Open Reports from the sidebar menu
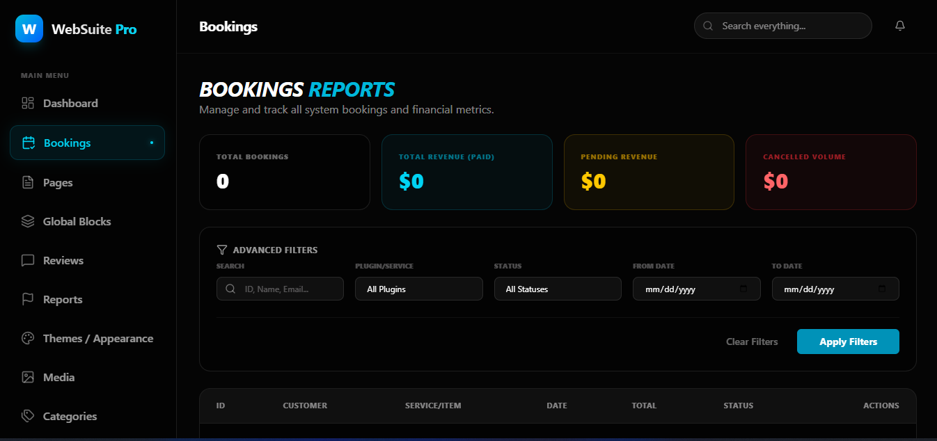Image resolution: width=937 pixels, height=441 pixels. [63, 300]
